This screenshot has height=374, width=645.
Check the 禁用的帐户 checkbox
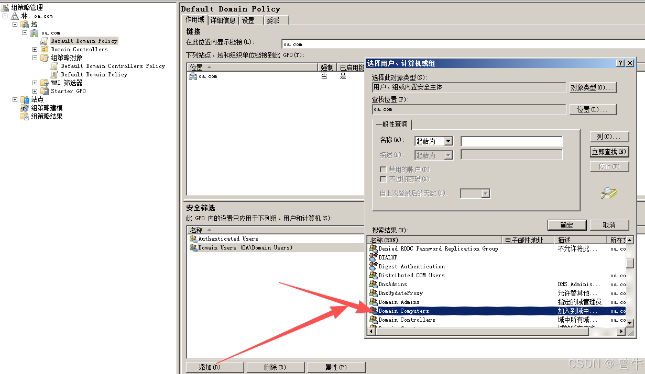coord(383,169)
